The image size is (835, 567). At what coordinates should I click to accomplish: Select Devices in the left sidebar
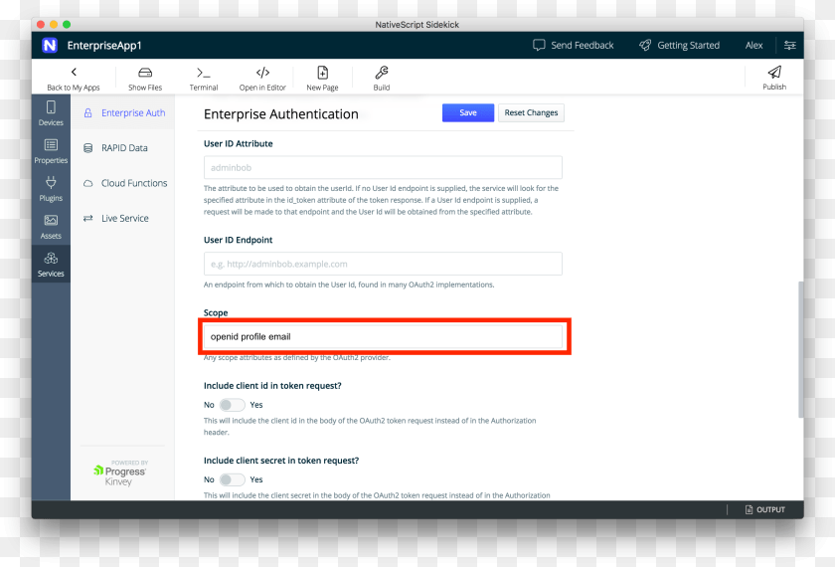pos(51,113)
